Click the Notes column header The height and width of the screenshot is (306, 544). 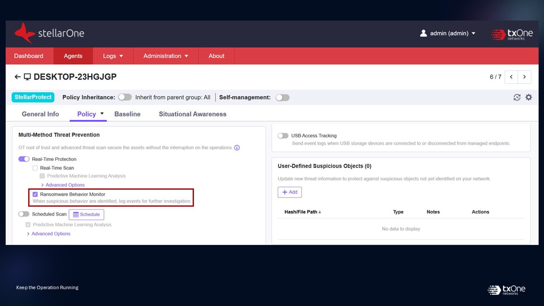pos(433,212)
